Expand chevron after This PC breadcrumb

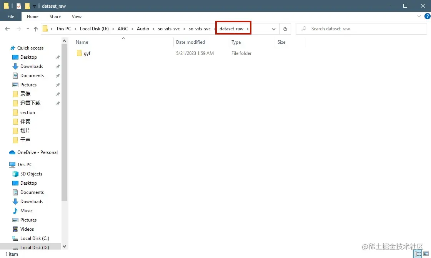[75, 29]
